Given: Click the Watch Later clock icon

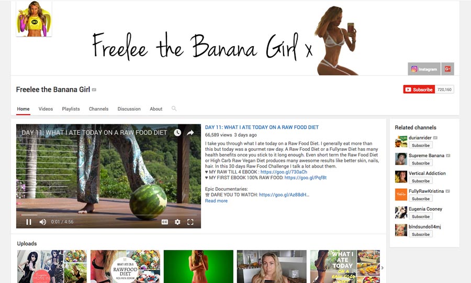Looking at the screenshot, I should [177, 133].
